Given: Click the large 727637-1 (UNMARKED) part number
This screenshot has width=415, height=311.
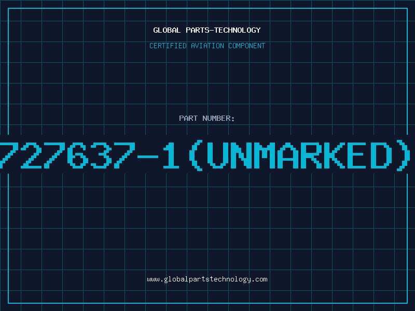Looking at the screenshot, I should [205, 155].
